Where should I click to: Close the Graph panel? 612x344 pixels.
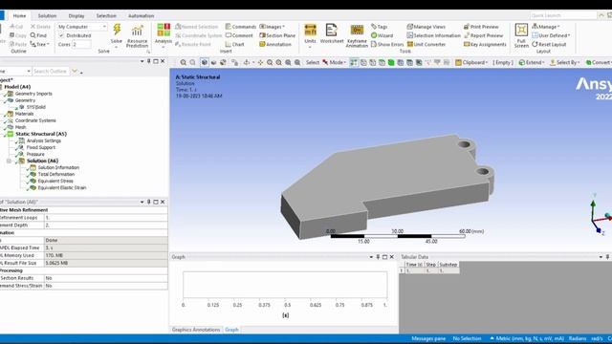tap(391, 257)
